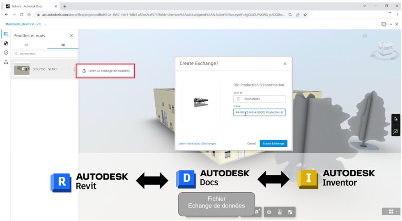The image size is (402, 221).
Task: Close the file viewer with X
Action: (397, 24)
